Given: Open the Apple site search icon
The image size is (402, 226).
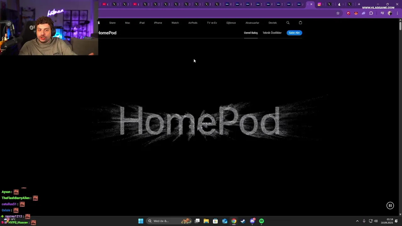Looking at the screenshot, I should 288,23.
